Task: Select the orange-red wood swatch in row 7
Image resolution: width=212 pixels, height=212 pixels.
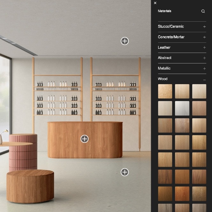Action: pos(182,194)
